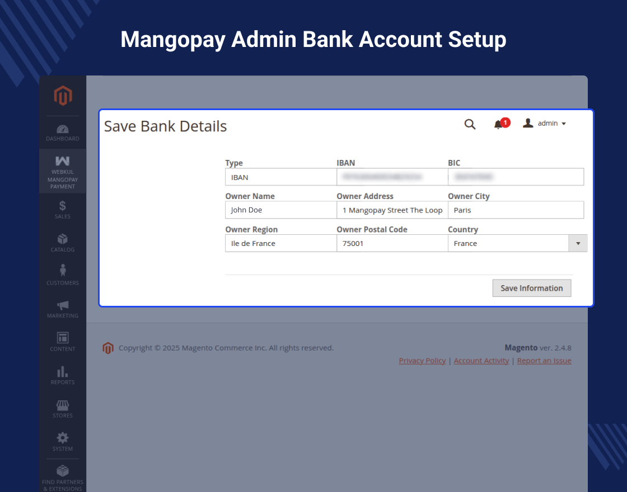Viewport: 627px width, 492px height.
Task: Open the Privacy Policy link
Action: coord(422,361)
